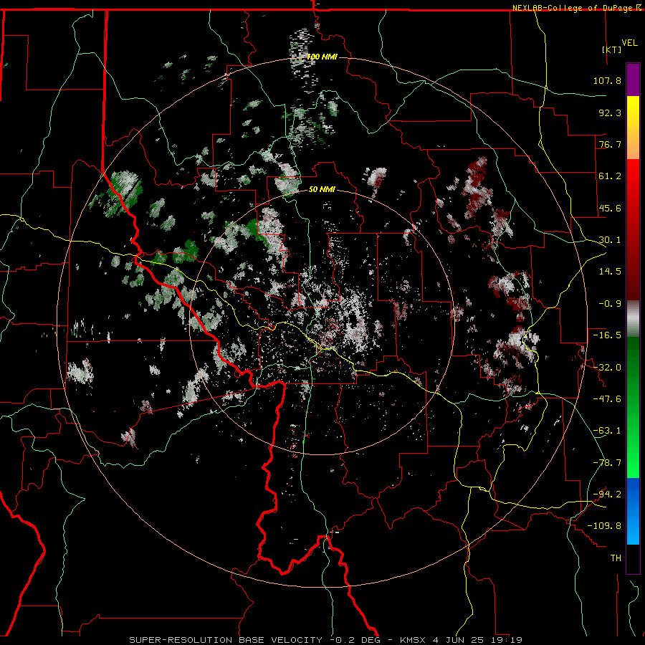
Task: Click the 50 NMI range ring label
Action: click(x=322, y=189)
